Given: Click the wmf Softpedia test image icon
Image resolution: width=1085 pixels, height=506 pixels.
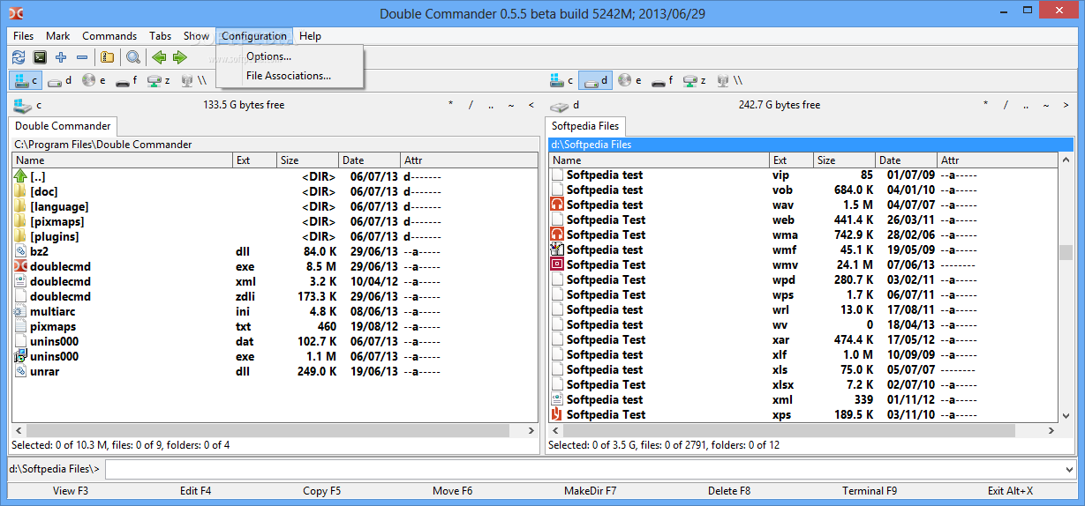Looking at the screenshot, I should [557, 249].
